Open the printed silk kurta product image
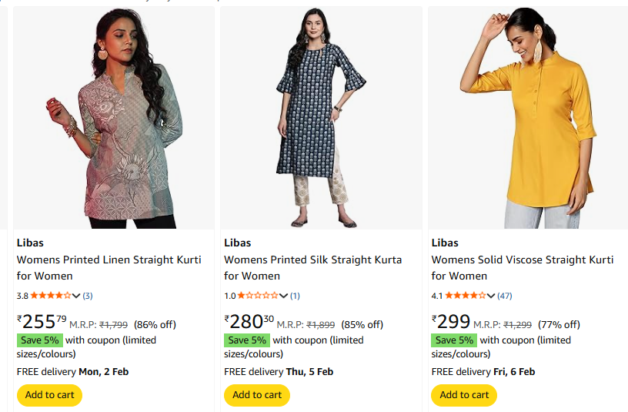This screenshot has height=412, width=628. click(320, 119)
